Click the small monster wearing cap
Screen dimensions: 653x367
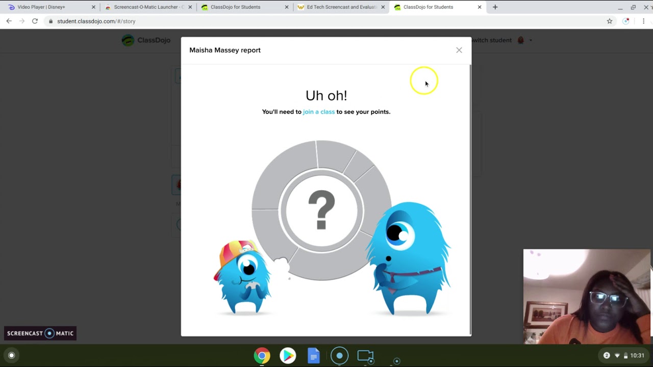click(243, 277)
